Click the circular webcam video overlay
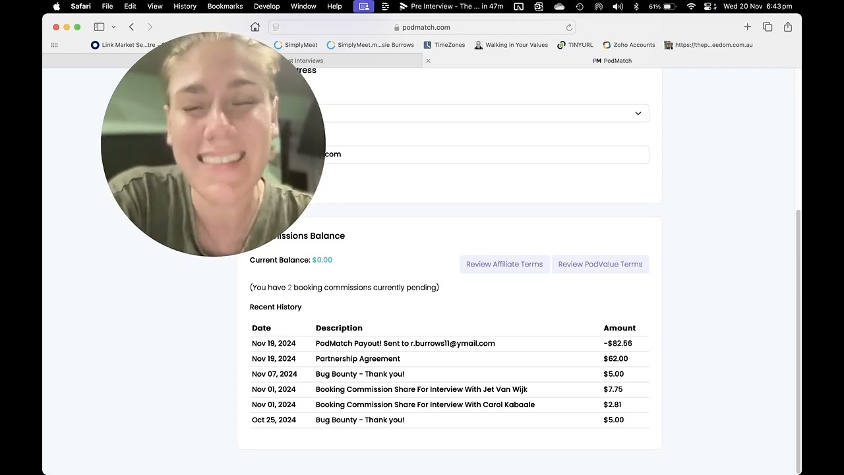The width and height of the screenshot is (844, 475). pyautogui.click(x=213, y=144)
